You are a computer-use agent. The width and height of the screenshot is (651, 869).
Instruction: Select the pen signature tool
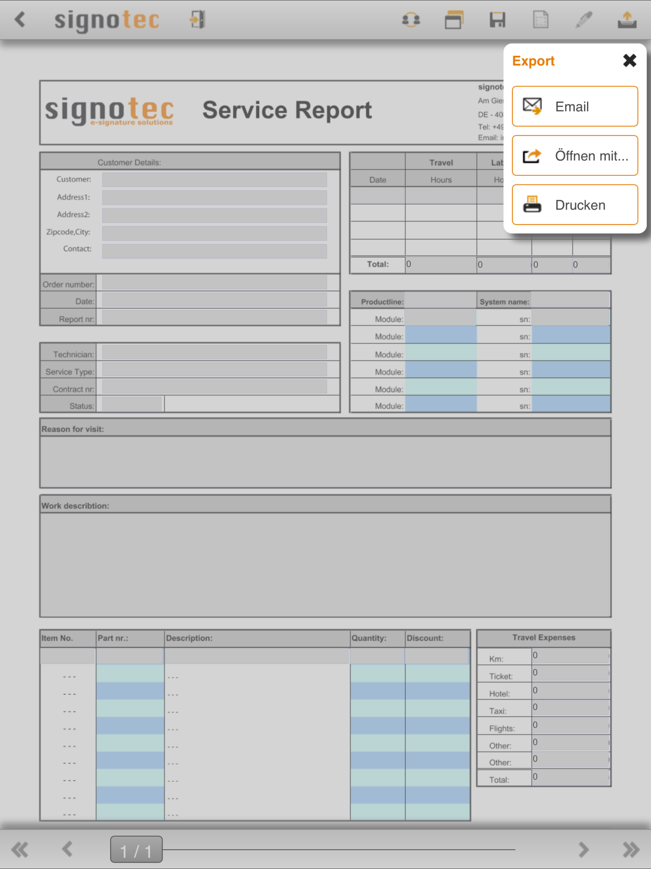584,20
